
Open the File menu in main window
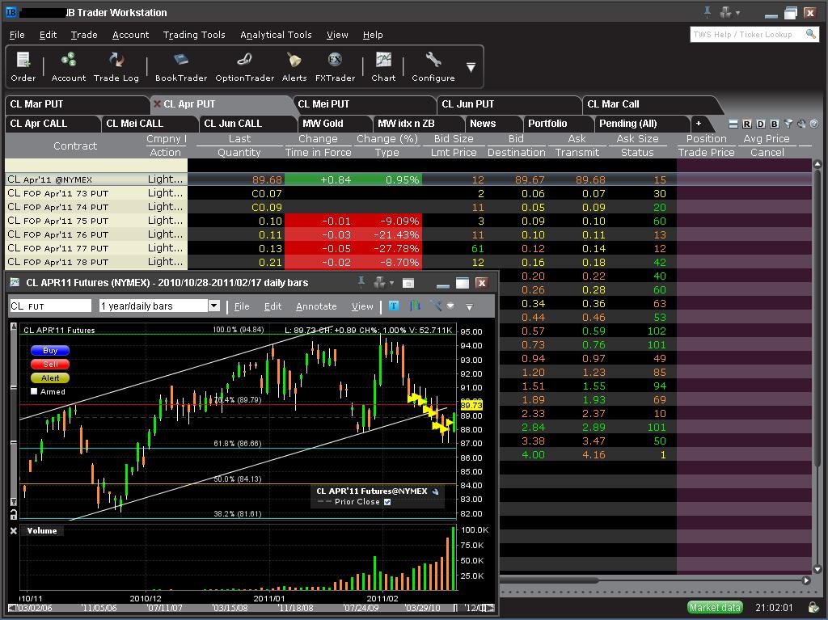coord(17,35)
